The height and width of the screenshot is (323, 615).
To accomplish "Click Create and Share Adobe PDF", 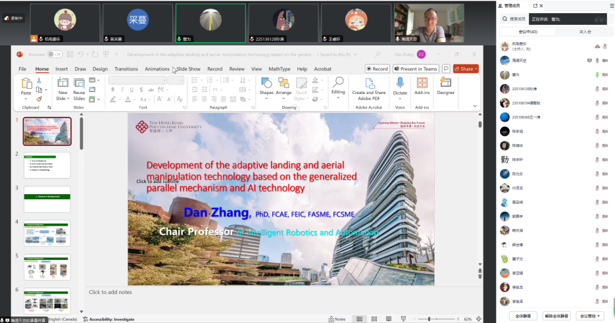I will click(x=369, y=86).
